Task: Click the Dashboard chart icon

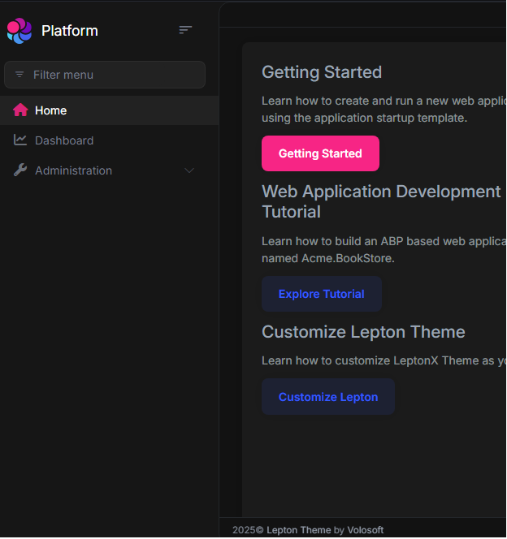Action: (20, 140)
